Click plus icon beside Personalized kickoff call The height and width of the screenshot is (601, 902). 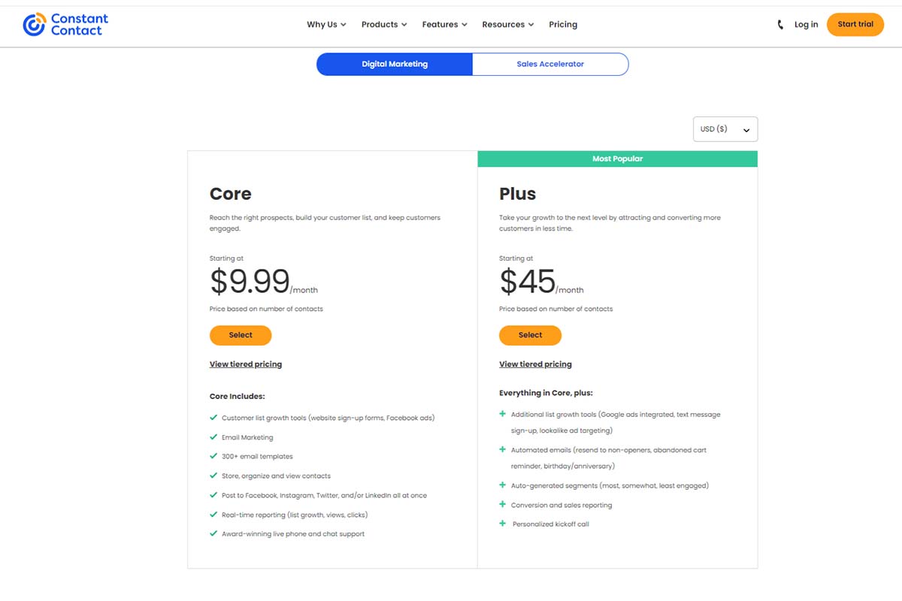pos(503,524)
